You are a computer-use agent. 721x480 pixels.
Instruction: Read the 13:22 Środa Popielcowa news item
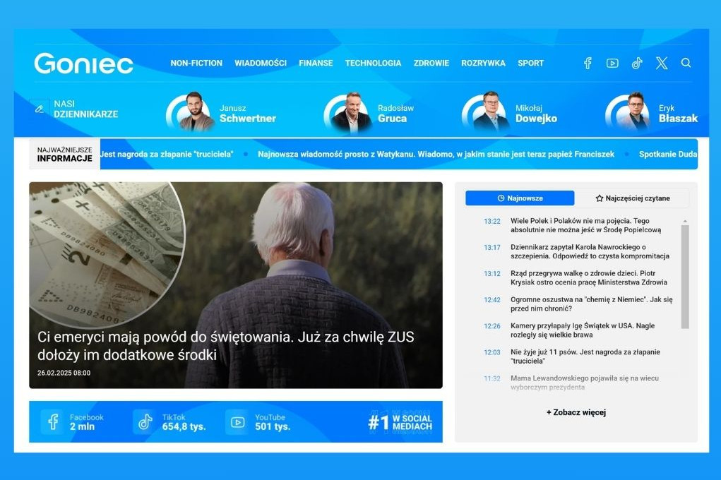tap(585, 225)
